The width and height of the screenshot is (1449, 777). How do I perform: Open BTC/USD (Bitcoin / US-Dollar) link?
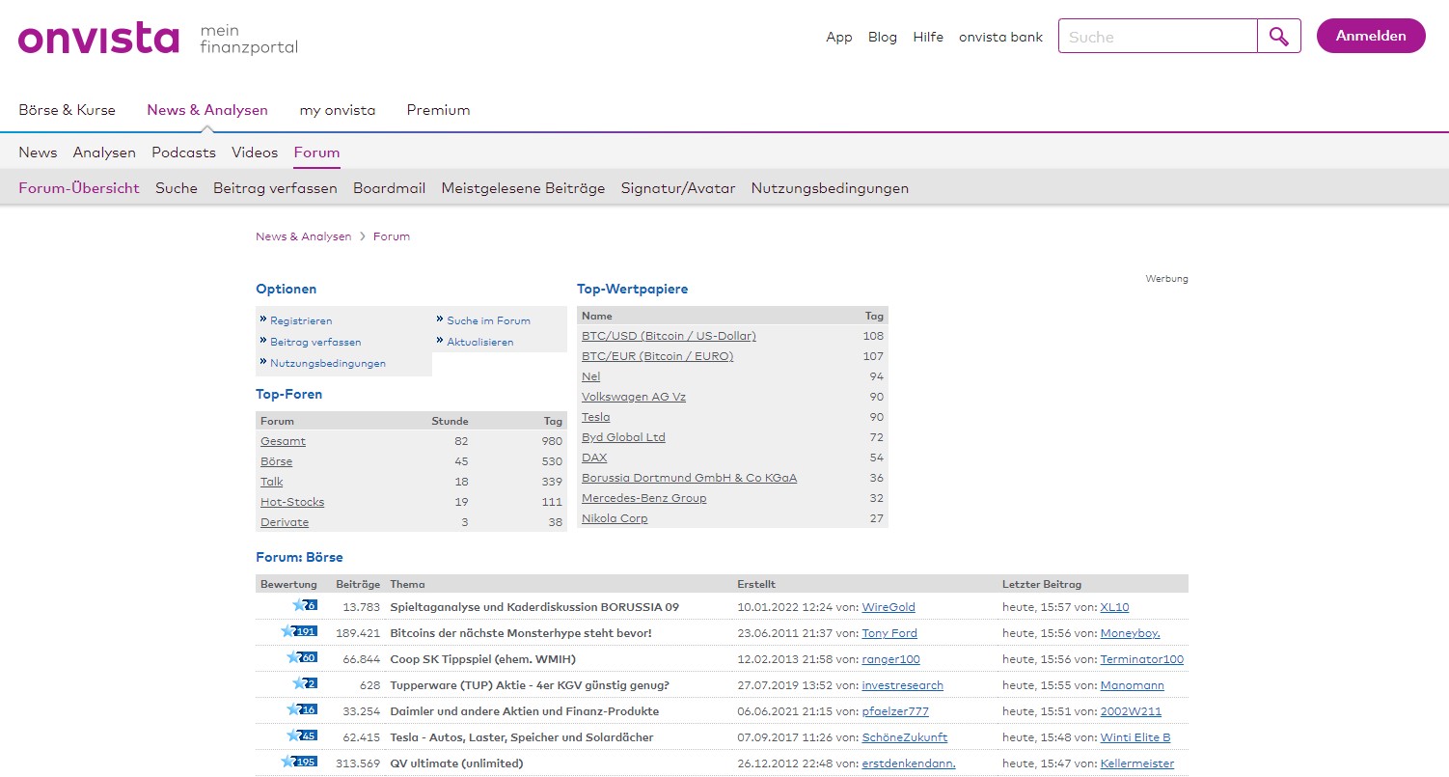[x=669, y=336]
